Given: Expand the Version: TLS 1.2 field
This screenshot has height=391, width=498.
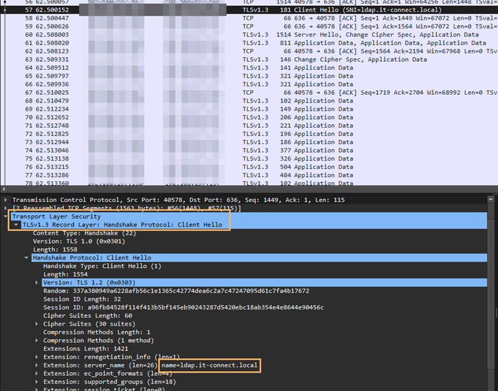Looking at the screenshot, I should (x=37, y=282).
